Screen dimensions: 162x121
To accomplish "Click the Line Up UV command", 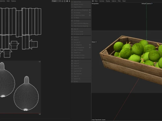I will click(x=81, y=42).
